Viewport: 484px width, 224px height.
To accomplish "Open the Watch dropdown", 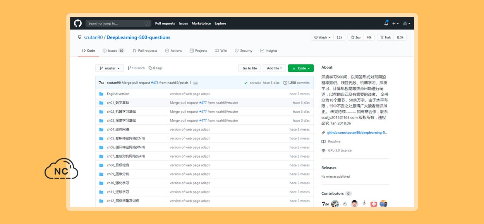I will [x=322, y=37].
